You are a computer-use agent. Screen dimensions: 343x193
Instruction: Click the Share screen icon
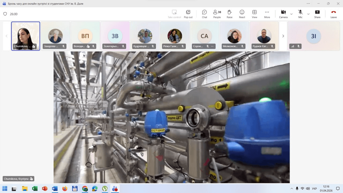pyautogui.click(x=317, y=14)
